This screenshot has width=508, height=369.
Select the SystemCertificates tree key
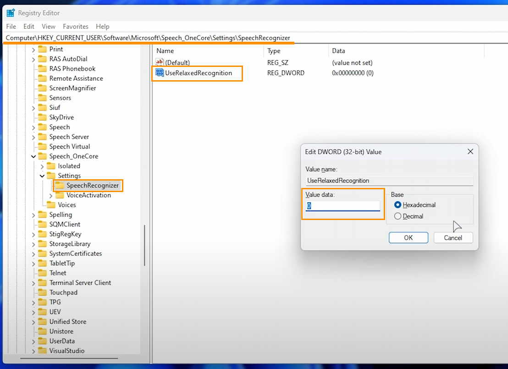(76, 253)
